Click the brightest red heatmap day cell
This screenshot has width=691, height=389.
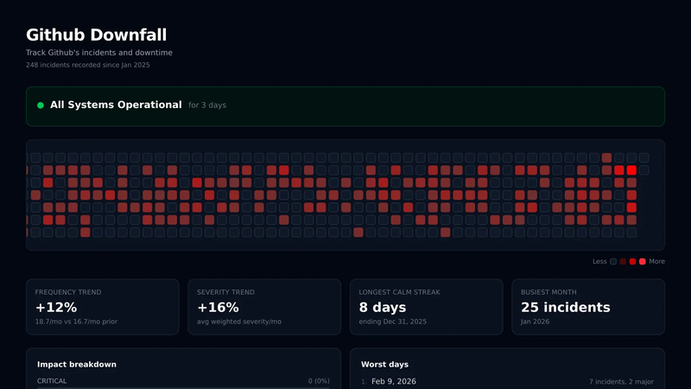631,170
